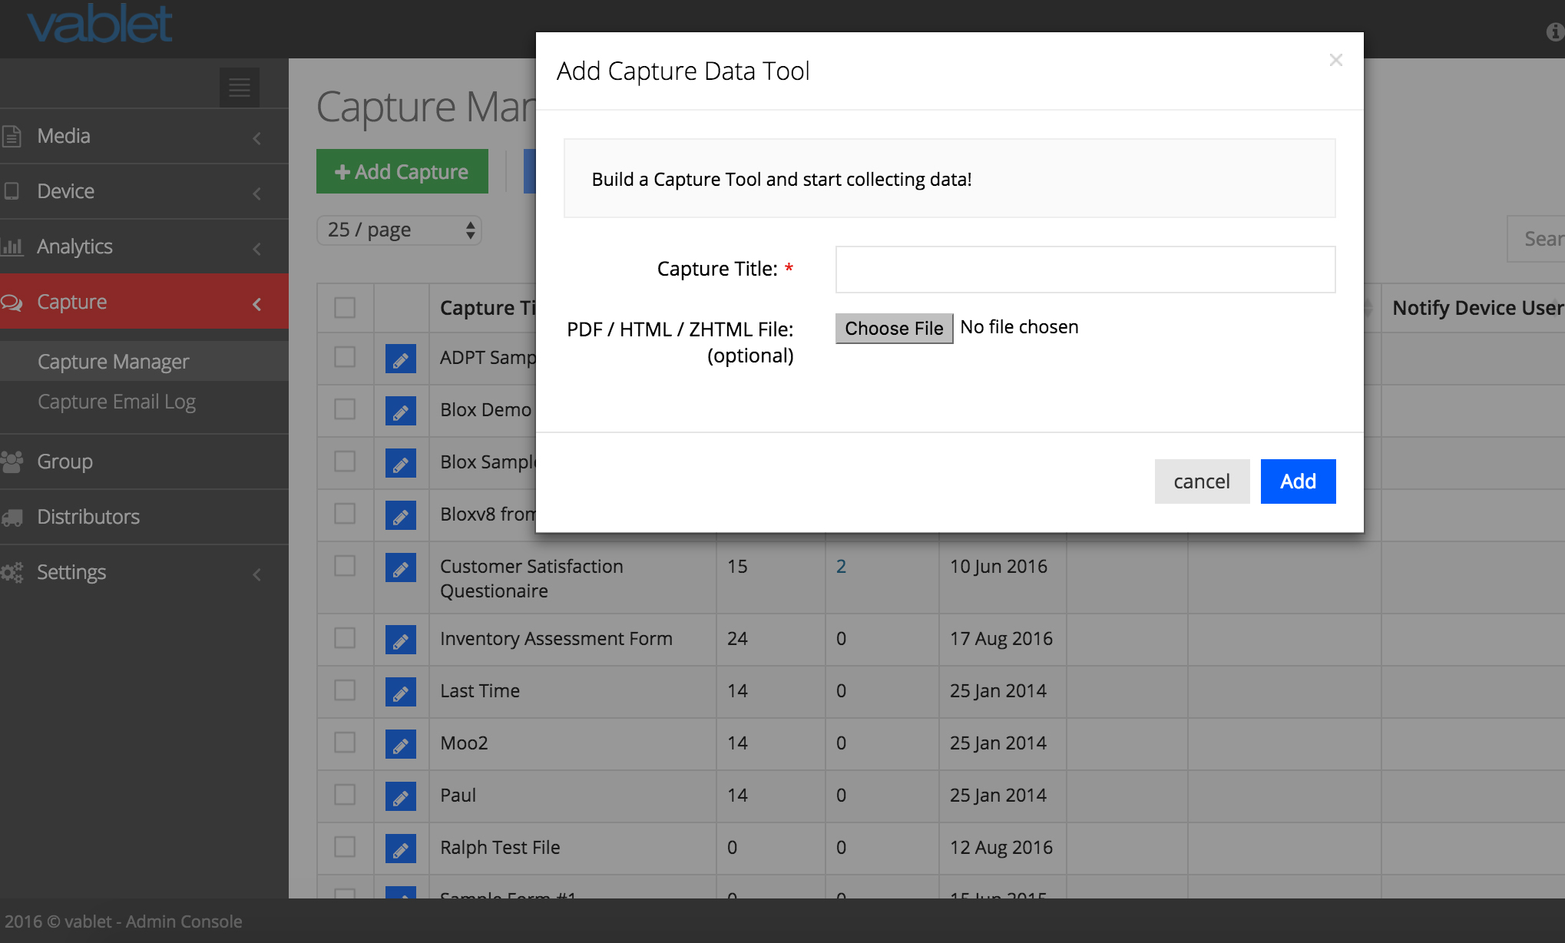Close the Add Capture Data Tool dialog
The height and width of the screenshot is (943, 1565).
[x=1335, y=60]
